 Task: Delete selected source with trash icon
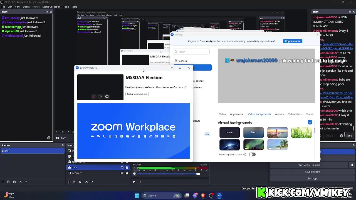click(74, 182)
